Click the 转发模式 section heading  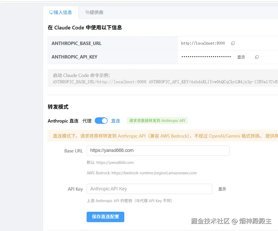(x=58, y=107)
